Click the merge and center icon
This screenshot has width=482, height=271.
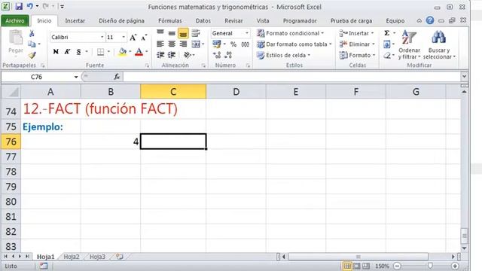point(196,44)
